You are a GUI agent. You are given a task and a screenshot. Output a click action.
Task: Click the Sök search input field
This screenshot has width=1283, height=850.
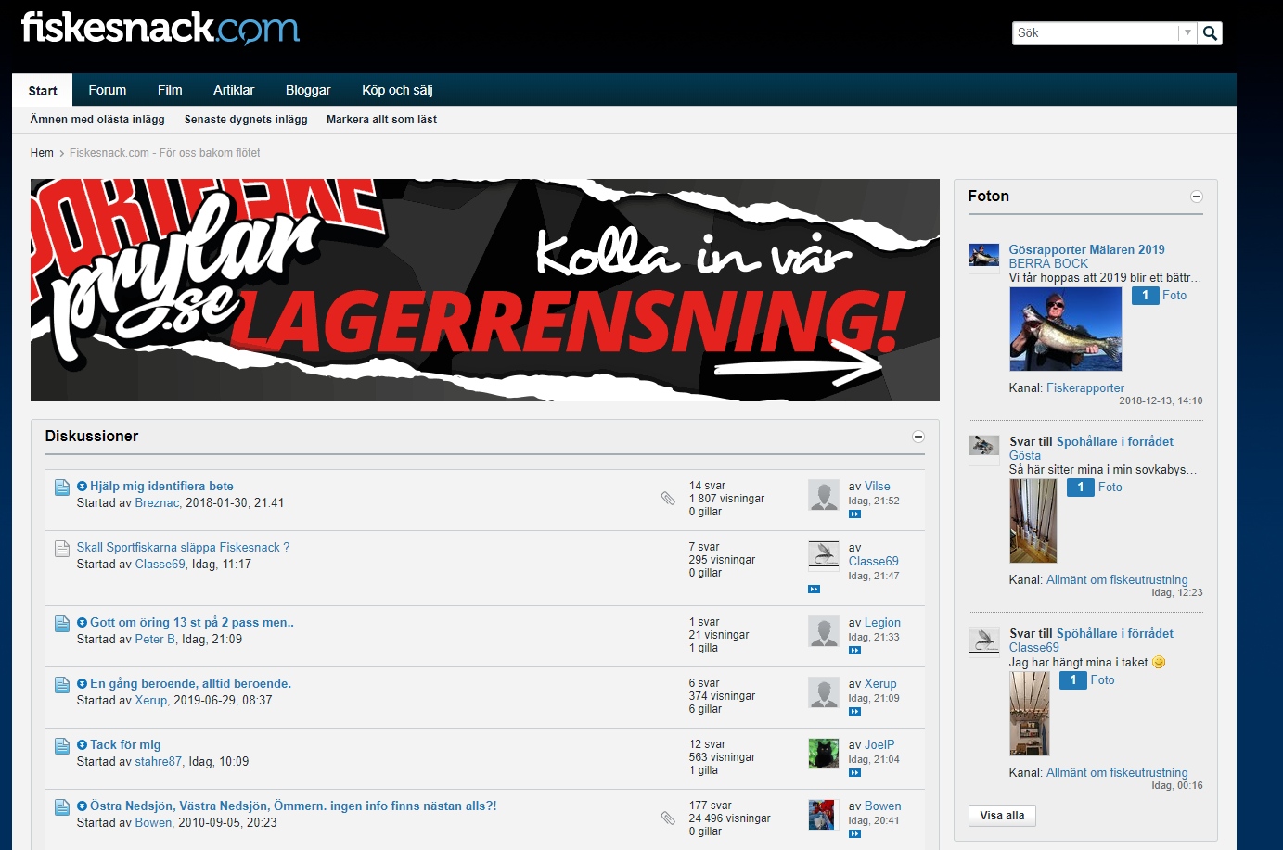coord(1095,33)
